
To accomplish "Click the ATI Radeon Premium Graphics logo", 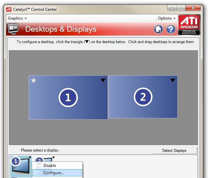I will (x=189, y=25).
